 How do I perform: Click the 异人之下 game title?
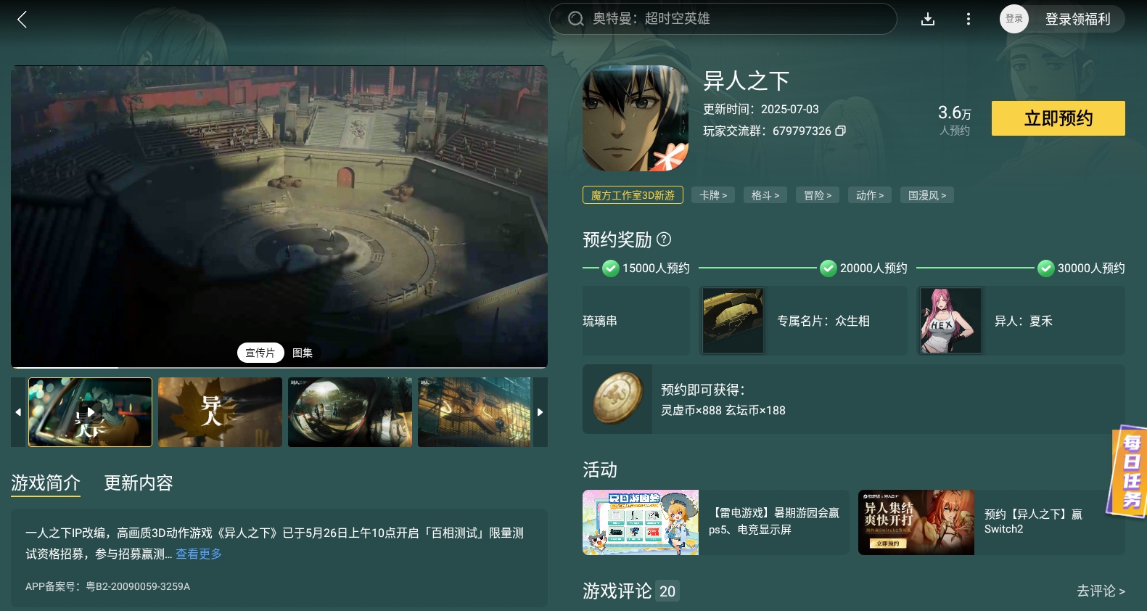(746, 81)
